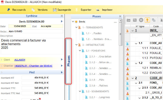Expand the Chantier section chevron
163x100 pixels.
tap(1, 66)
